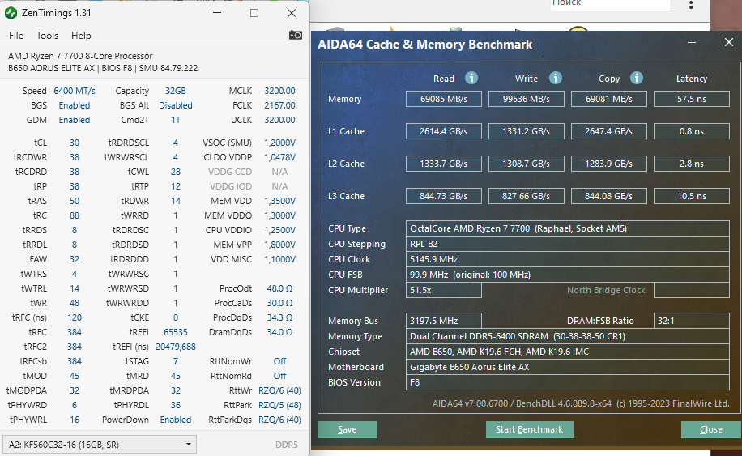Click the VSOC (SMU) 1,2000V value

pos(279,143)
